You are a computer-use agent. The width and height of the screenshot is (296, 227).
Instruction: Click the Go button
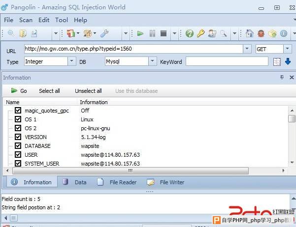click(19, 91)
